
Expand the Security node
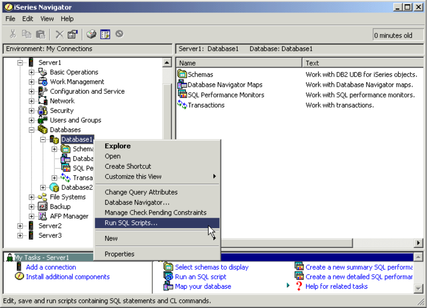coord(31,111)
